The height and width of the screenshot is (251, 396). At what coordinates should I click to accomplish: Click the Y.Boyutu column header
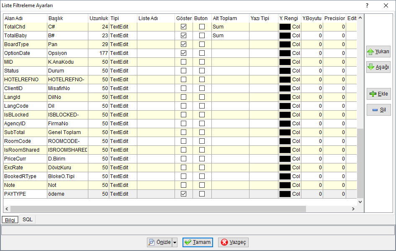pos(312,18)
